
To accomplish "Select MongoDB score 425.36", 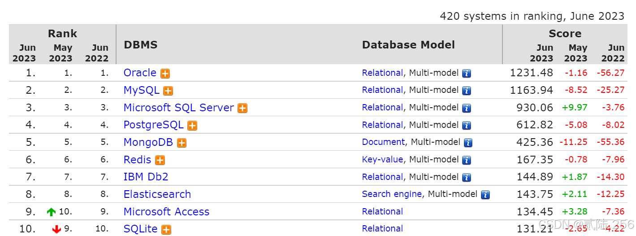I will coord(535,142).
